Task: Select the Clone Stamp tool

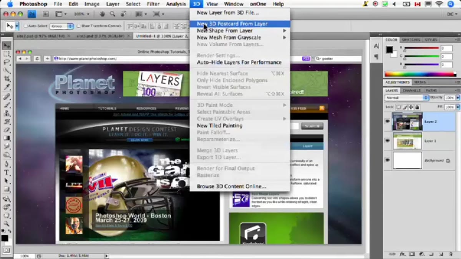Action: pyautogui.click(x=7, y=113)
